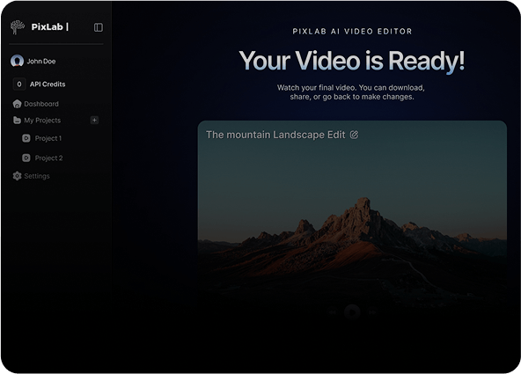Click the Your Video is Ready heading
521x374 pixels.
[352, 61]
